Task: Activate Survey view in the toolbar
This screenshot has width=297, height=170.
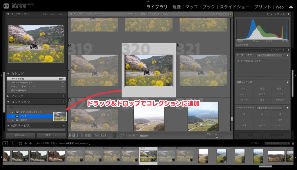Action: (95, 135)
